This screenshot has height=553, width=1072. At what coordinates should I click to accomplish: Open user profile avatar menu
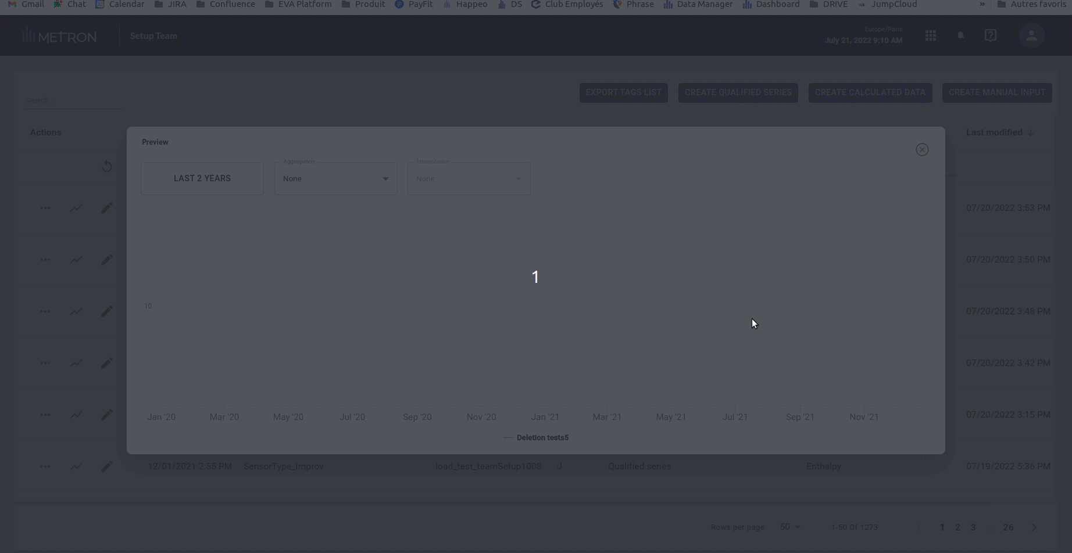click(1031, 35)
